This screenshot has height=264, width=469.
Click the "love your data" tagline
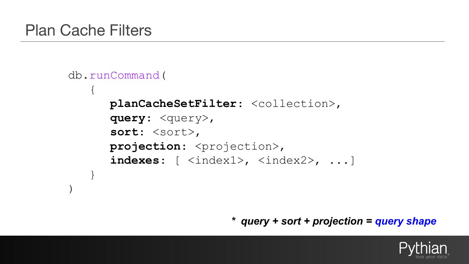431,257
